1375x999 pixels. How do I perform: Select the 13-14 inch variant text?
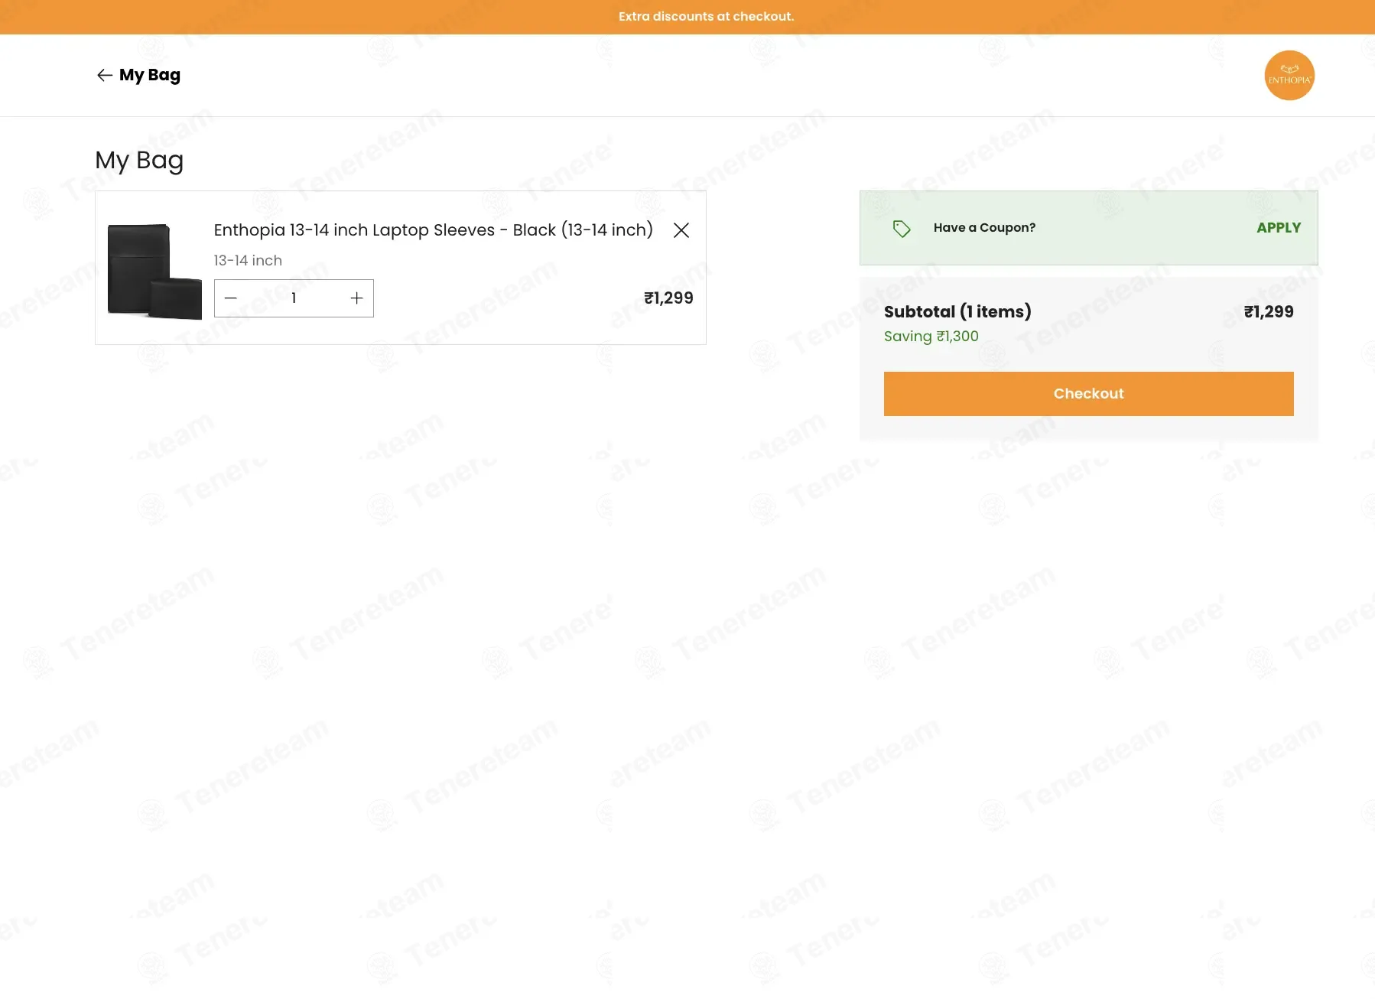(248, 261)
